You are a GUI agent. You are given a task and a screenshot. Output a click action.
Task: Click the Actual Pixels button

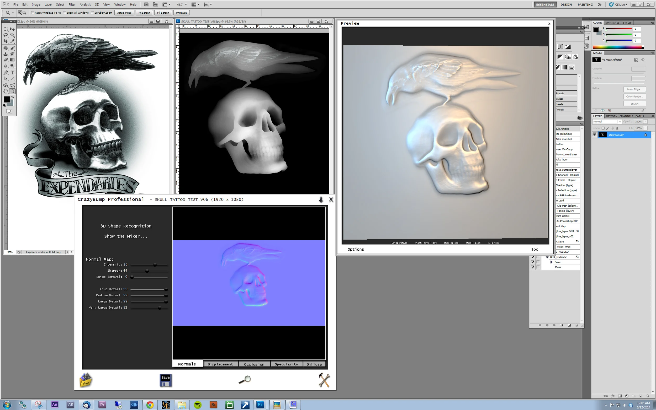coord(124,13)
